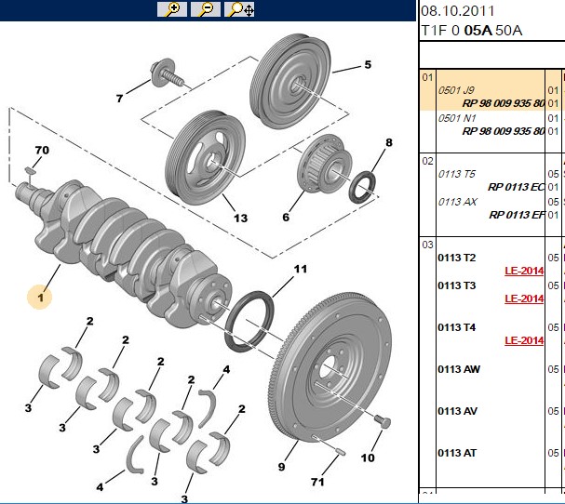Open LE-2014 link under 0113 T3
565x504 pixels.
tap(524, 298)
